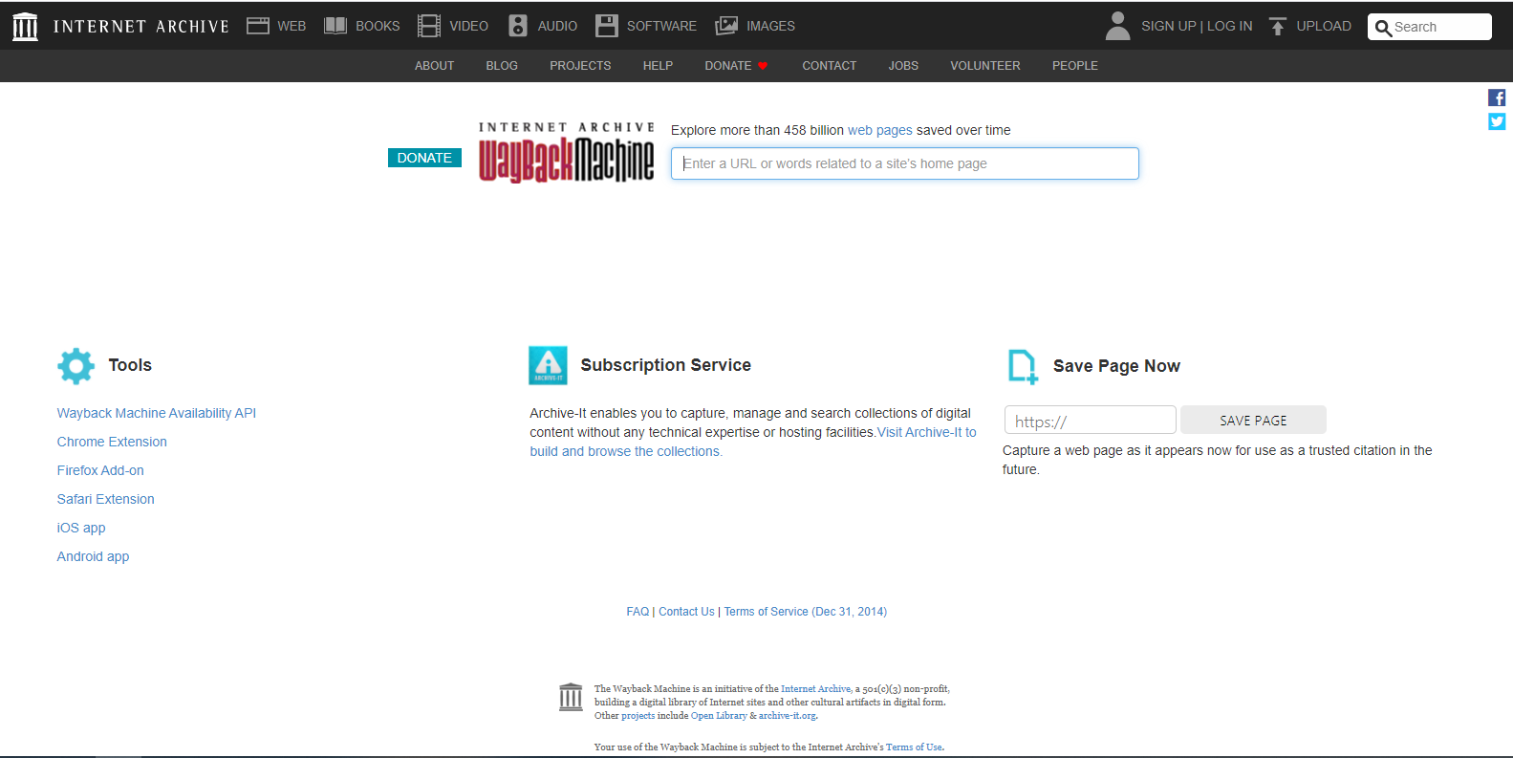Open footer 'Open Library' link

(719, 716)
